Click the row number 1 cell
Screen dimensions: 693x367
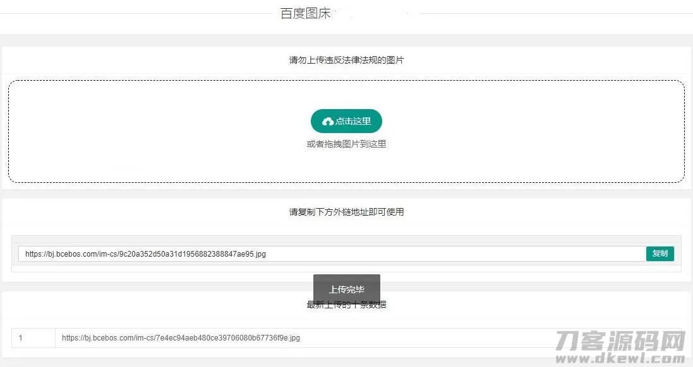pos(33,338)
